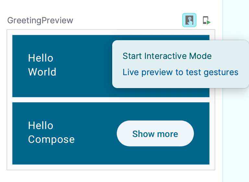Click the Compose text in the second card
This screenshot has width=249, height=182.
[x=51, y=140]
